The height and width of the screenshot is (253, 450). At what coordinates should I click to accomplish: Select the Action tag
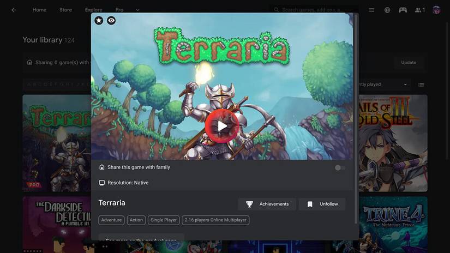[136, 220]
